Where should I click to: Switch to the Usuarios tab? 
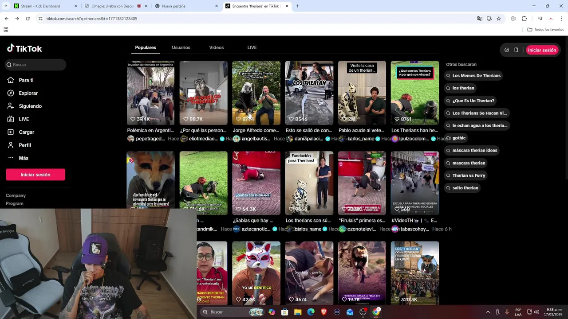click(x=181, y=47)
